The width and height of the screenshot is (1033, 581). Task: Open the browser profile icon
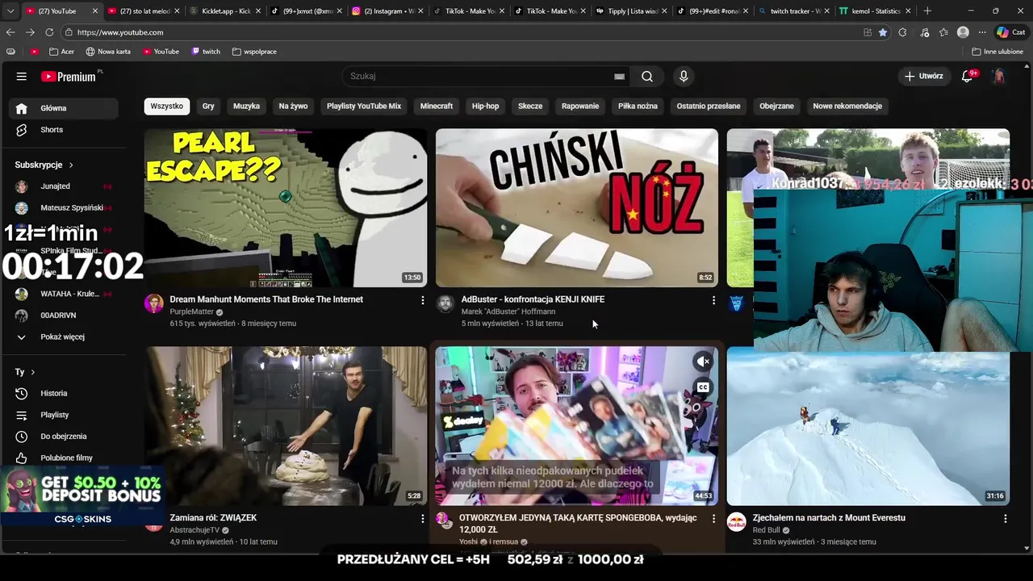(963, 32)
